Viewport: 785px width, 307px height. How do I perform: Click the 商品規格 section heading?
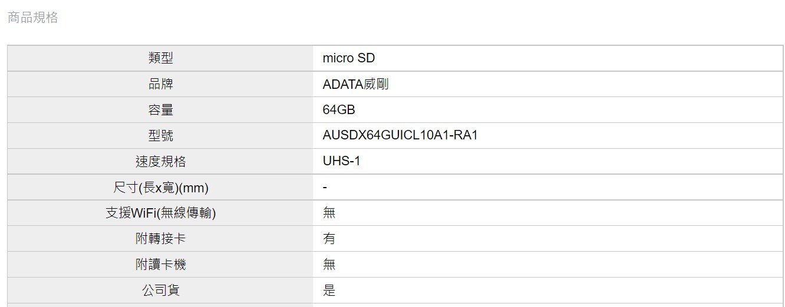pos(33,18)
